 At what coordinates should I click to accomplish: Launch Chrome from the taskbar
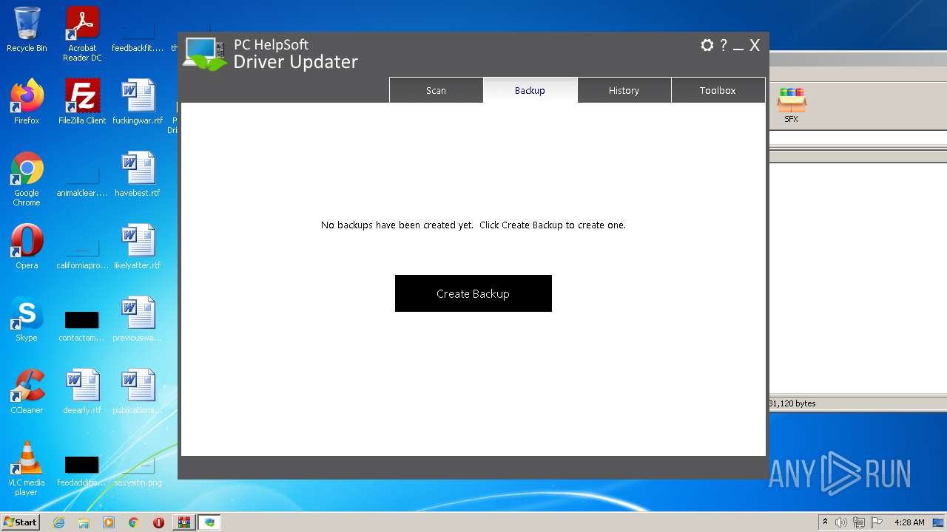[x=133, y=522]
